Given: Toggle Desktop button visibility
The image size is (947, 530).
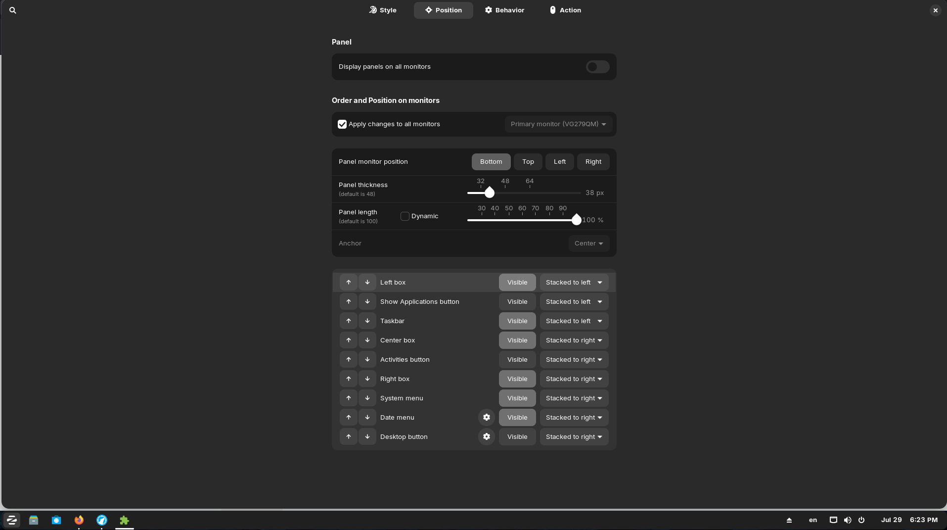Looking at the screenshot, I should click(517, 437).
